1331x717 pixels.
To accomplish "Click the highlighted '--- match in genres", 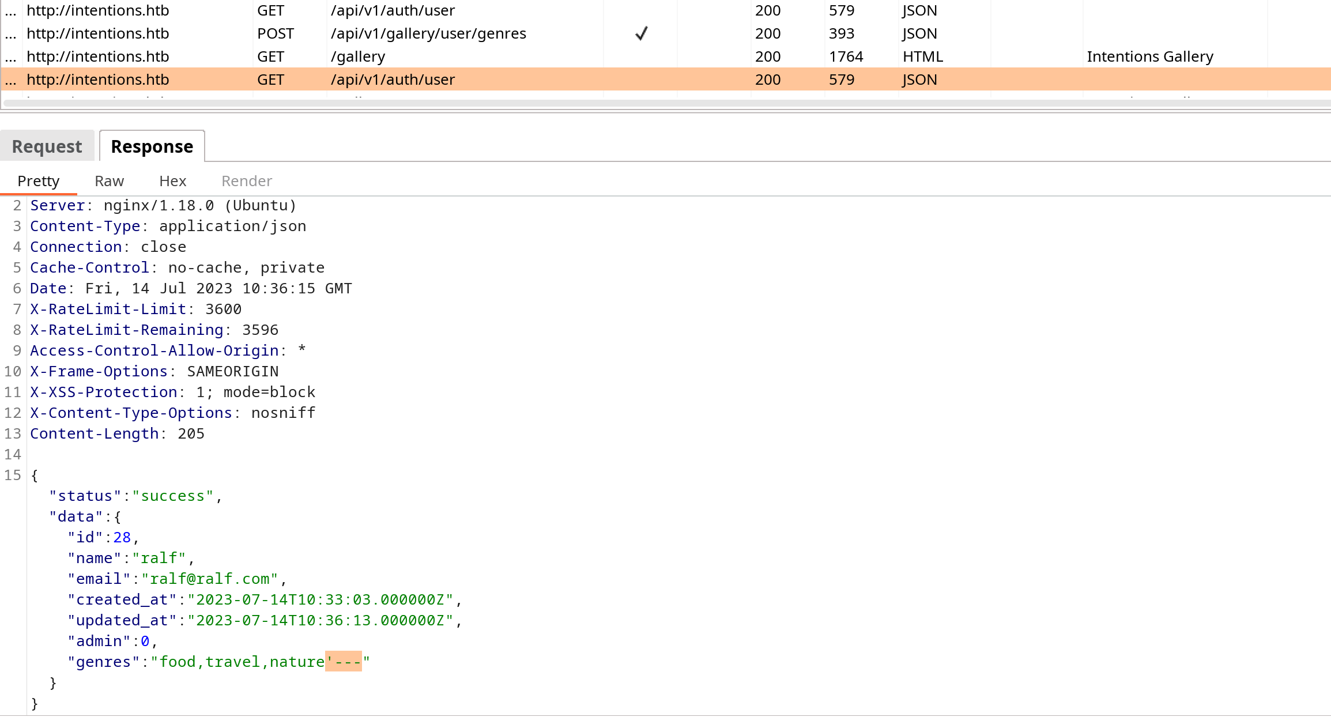I will coord(344,662).
